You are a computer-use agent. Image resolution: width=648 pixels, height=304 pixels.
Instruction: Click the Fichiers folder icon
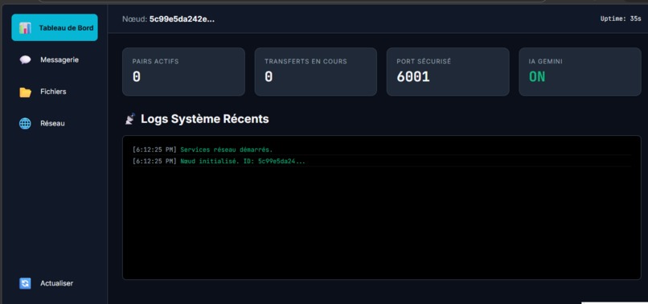tap(25, 92)
